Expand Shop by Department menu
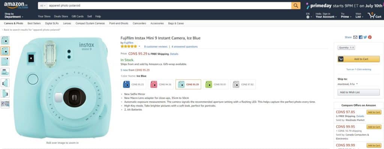Viewport: 384px width, 149px height. 14,15
